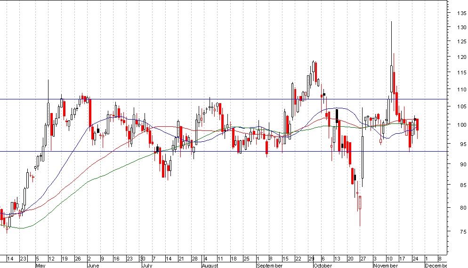This screenshot has height=268, width=468.
Task: Select date label 21 in July
Action: point(181,259)
